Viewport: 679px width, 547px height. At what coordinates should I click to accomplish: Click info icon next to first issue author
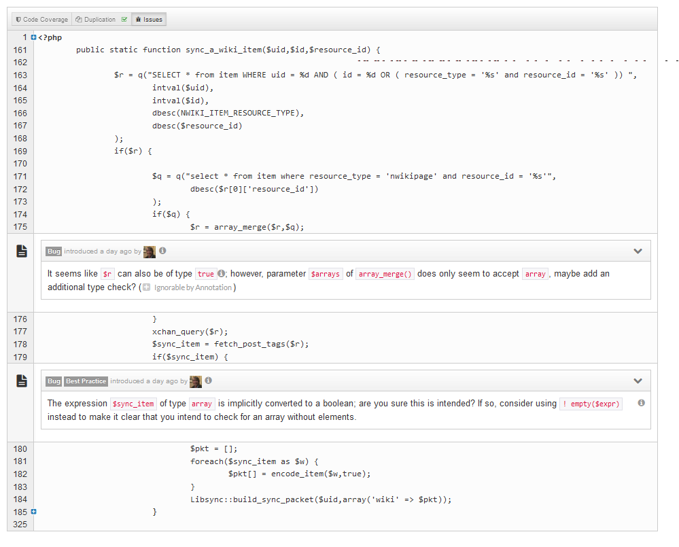click(x=163, y=251)
